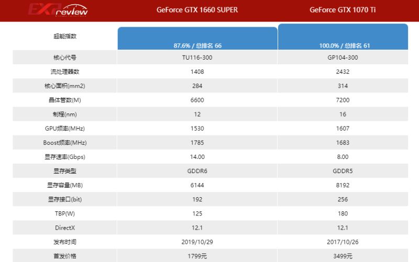
Task: Select the 晶体管数(M) row label
Action: [x=65, y=100]
